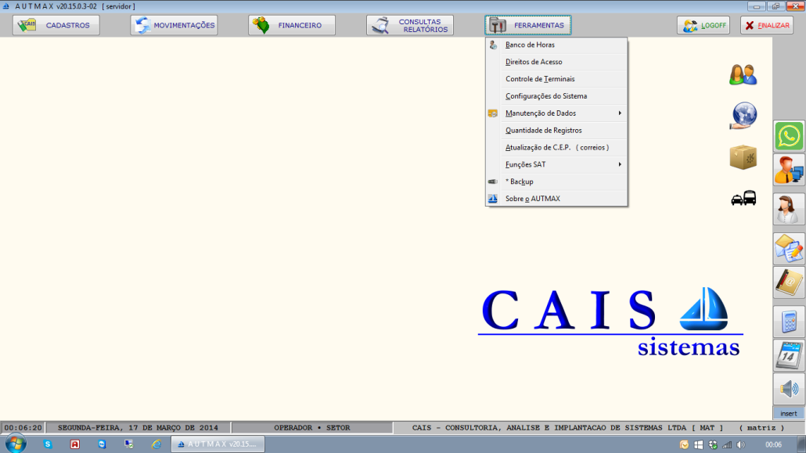Open the headset operator sidebar icon
The width and height of the screenshot is (806, 453).
[789, 209]
